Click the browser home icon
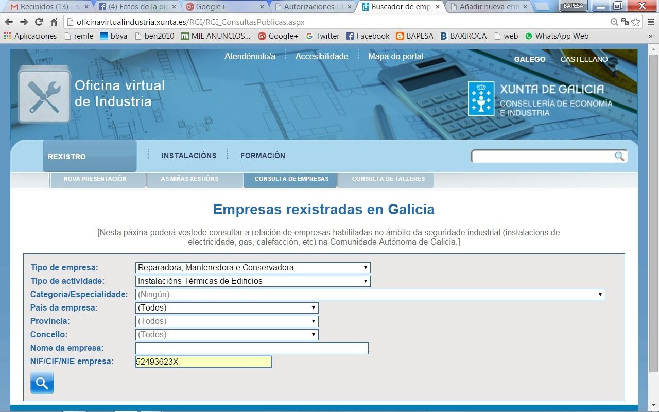 [x=54, y=22]
